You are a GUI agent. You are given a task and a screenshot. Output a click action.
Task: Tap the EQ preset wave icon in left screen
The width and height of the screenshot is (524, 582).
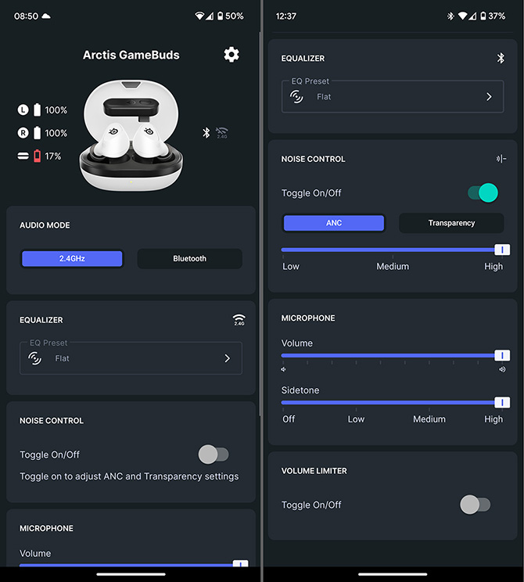click(x=35, y=358)
